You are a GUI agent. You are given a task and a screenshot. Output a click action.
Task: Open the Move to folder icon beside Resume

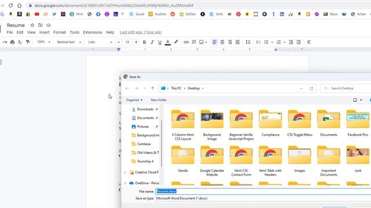(40, 25)
